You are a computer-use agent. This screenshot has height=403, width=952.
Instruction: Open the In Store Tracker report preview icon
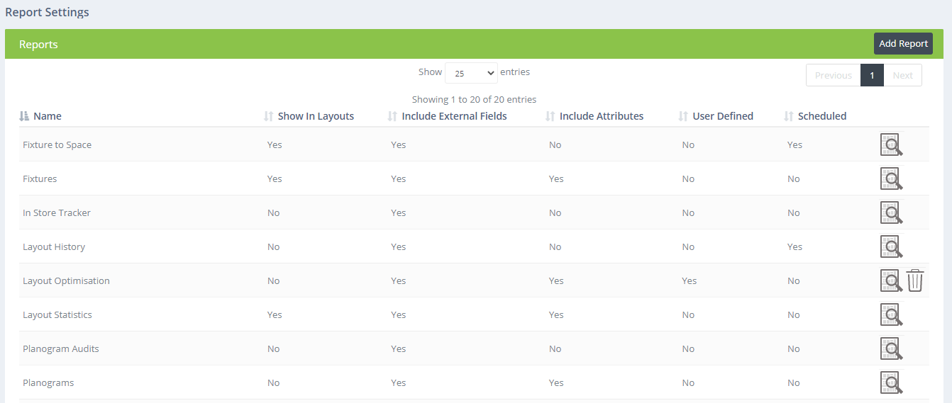pos(891,212)
